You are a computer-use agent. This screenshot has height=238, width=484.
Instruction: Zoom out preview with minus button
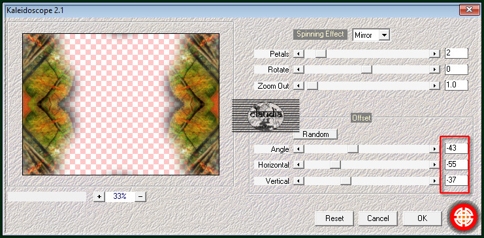[x=140, y=196]
